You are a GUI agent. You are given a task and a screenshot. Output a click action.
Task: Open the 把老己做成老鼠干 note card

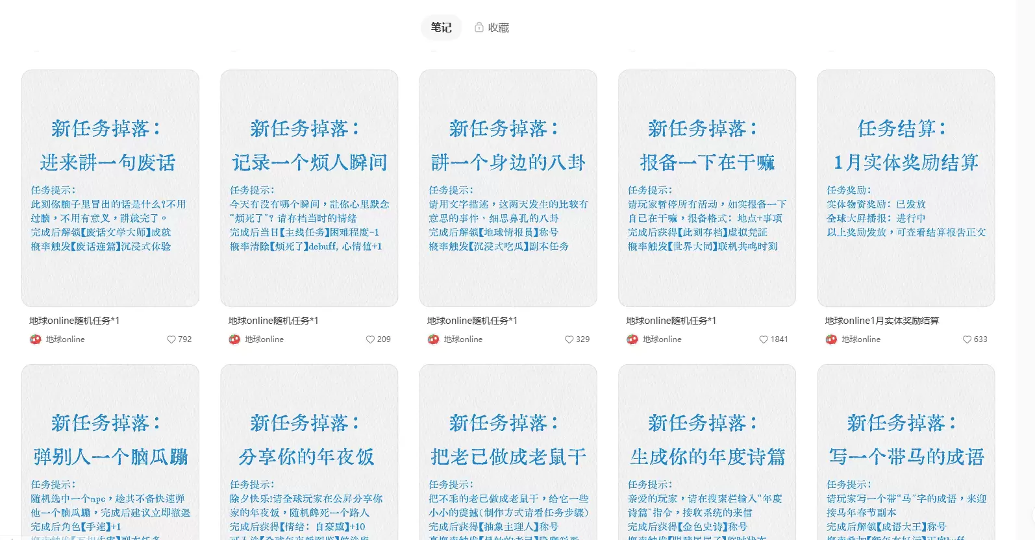point(508,452)
